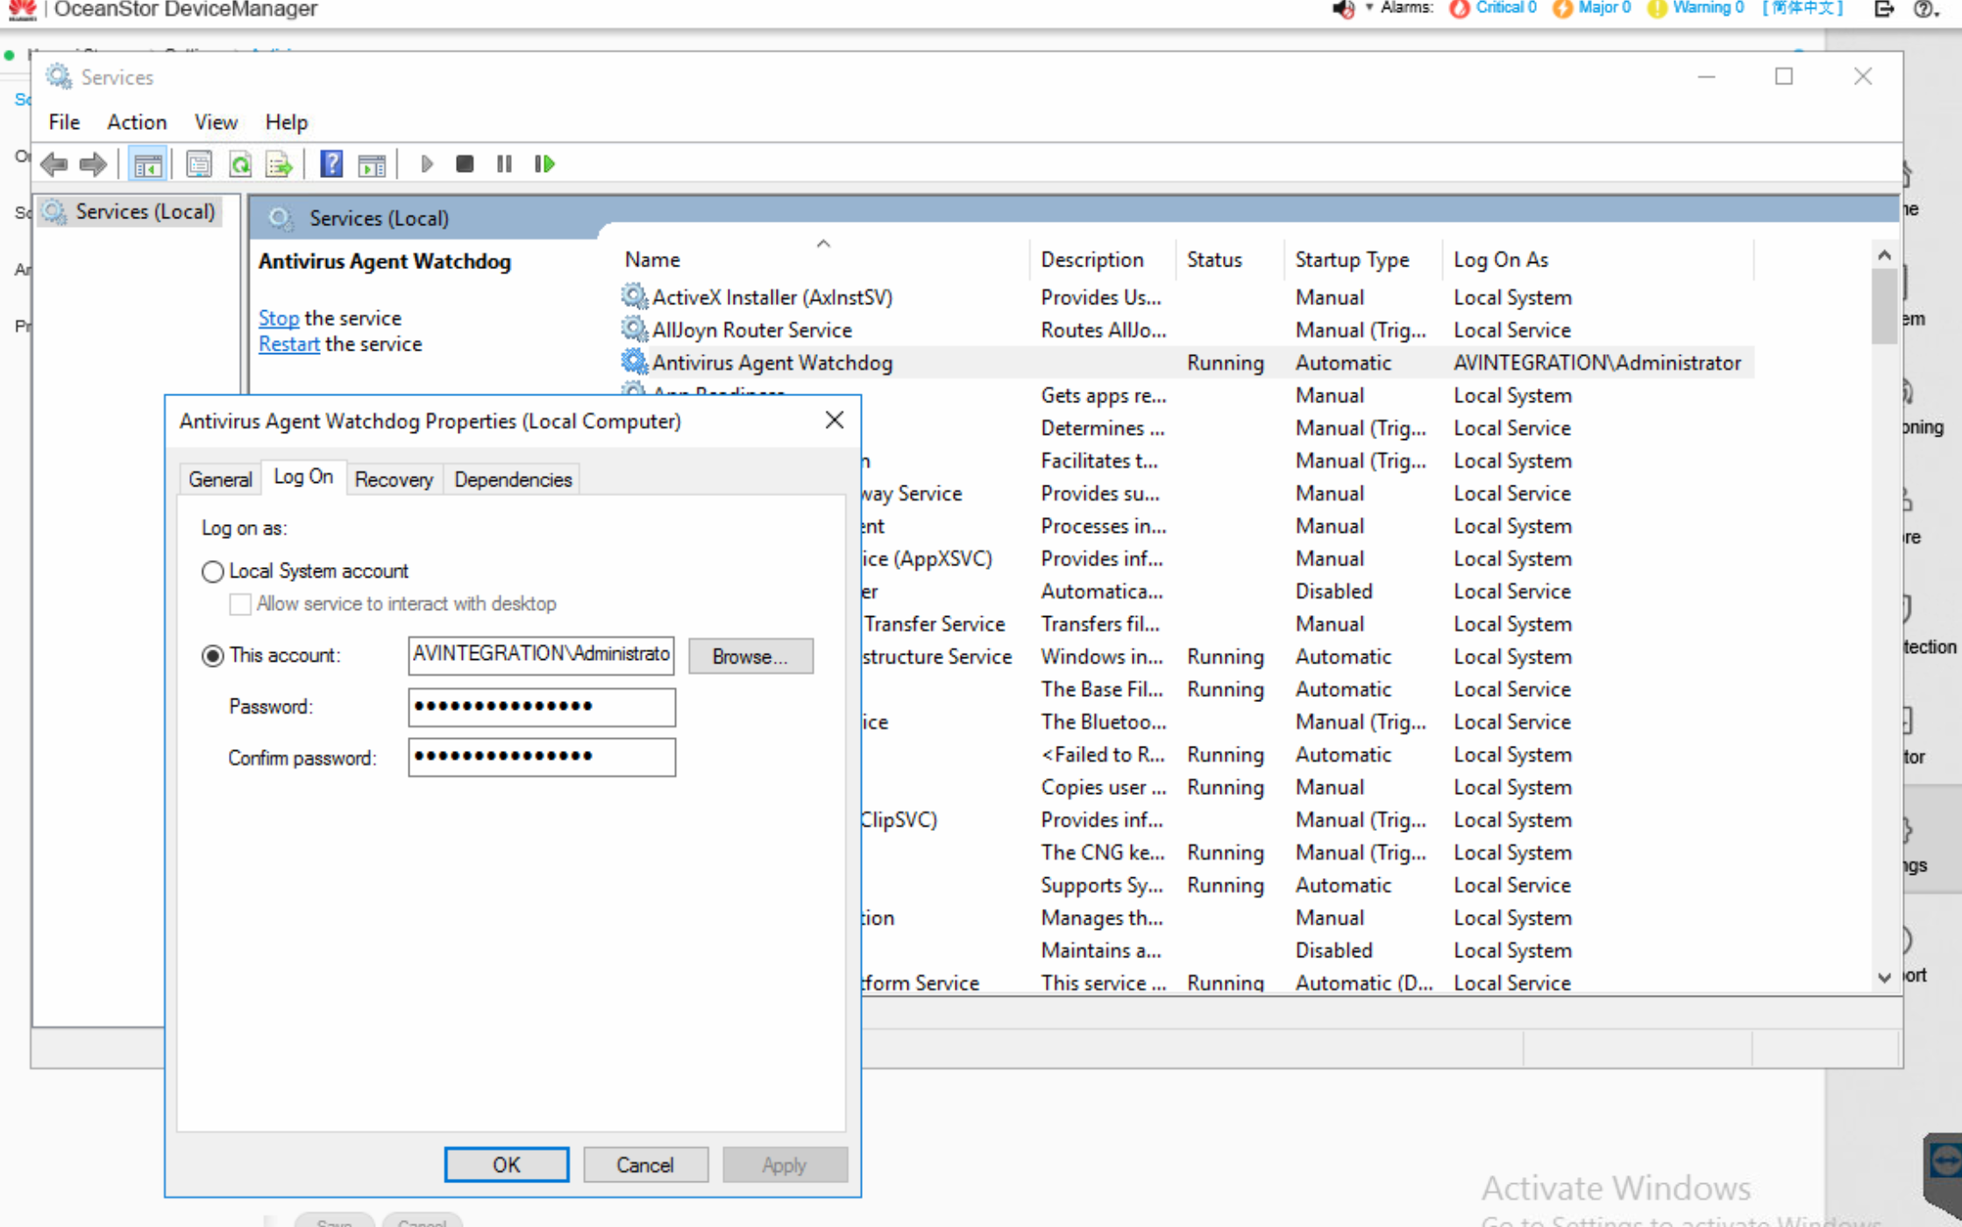Viewport: 1962px width, 1227px height.
Task: Click the Password field
Action: pyautogui.click(x=542, y=707)
